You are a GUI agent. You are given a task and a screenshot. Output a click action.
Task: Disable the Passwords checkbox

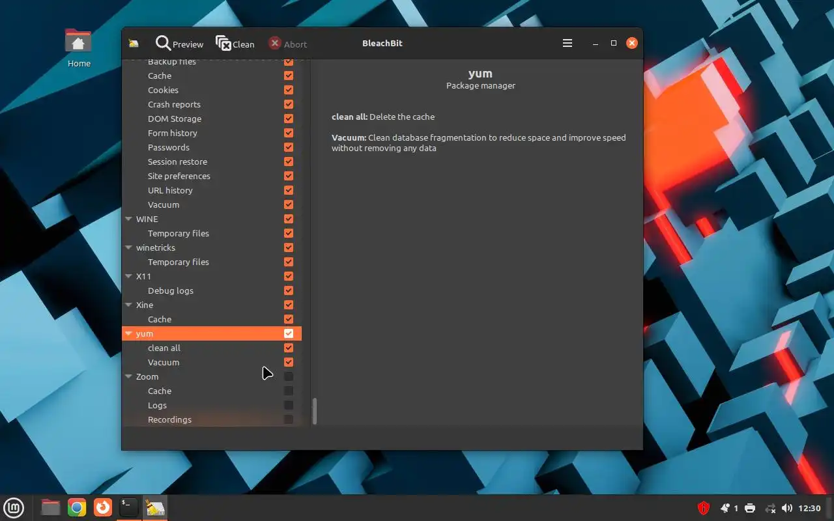click(x=289, y=147)
